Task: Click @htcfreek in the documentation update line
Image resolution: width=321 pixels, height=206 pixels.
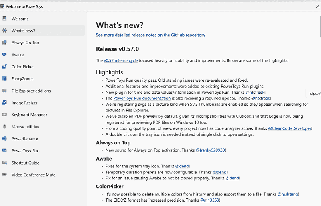Action: tap(260, 98)
